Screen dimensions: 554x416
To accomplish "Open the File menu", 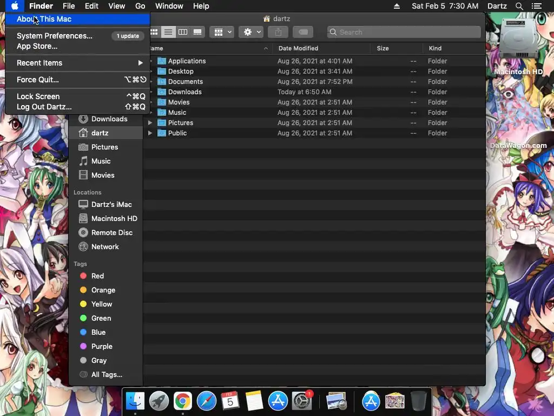I will (x=69, y=6).
